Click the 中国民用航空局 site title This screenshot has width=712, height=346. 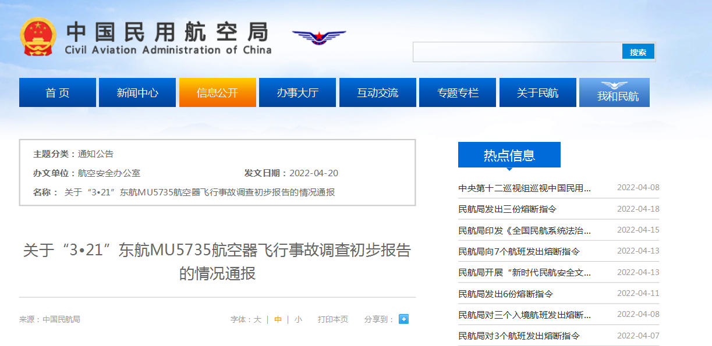[168, 31]
